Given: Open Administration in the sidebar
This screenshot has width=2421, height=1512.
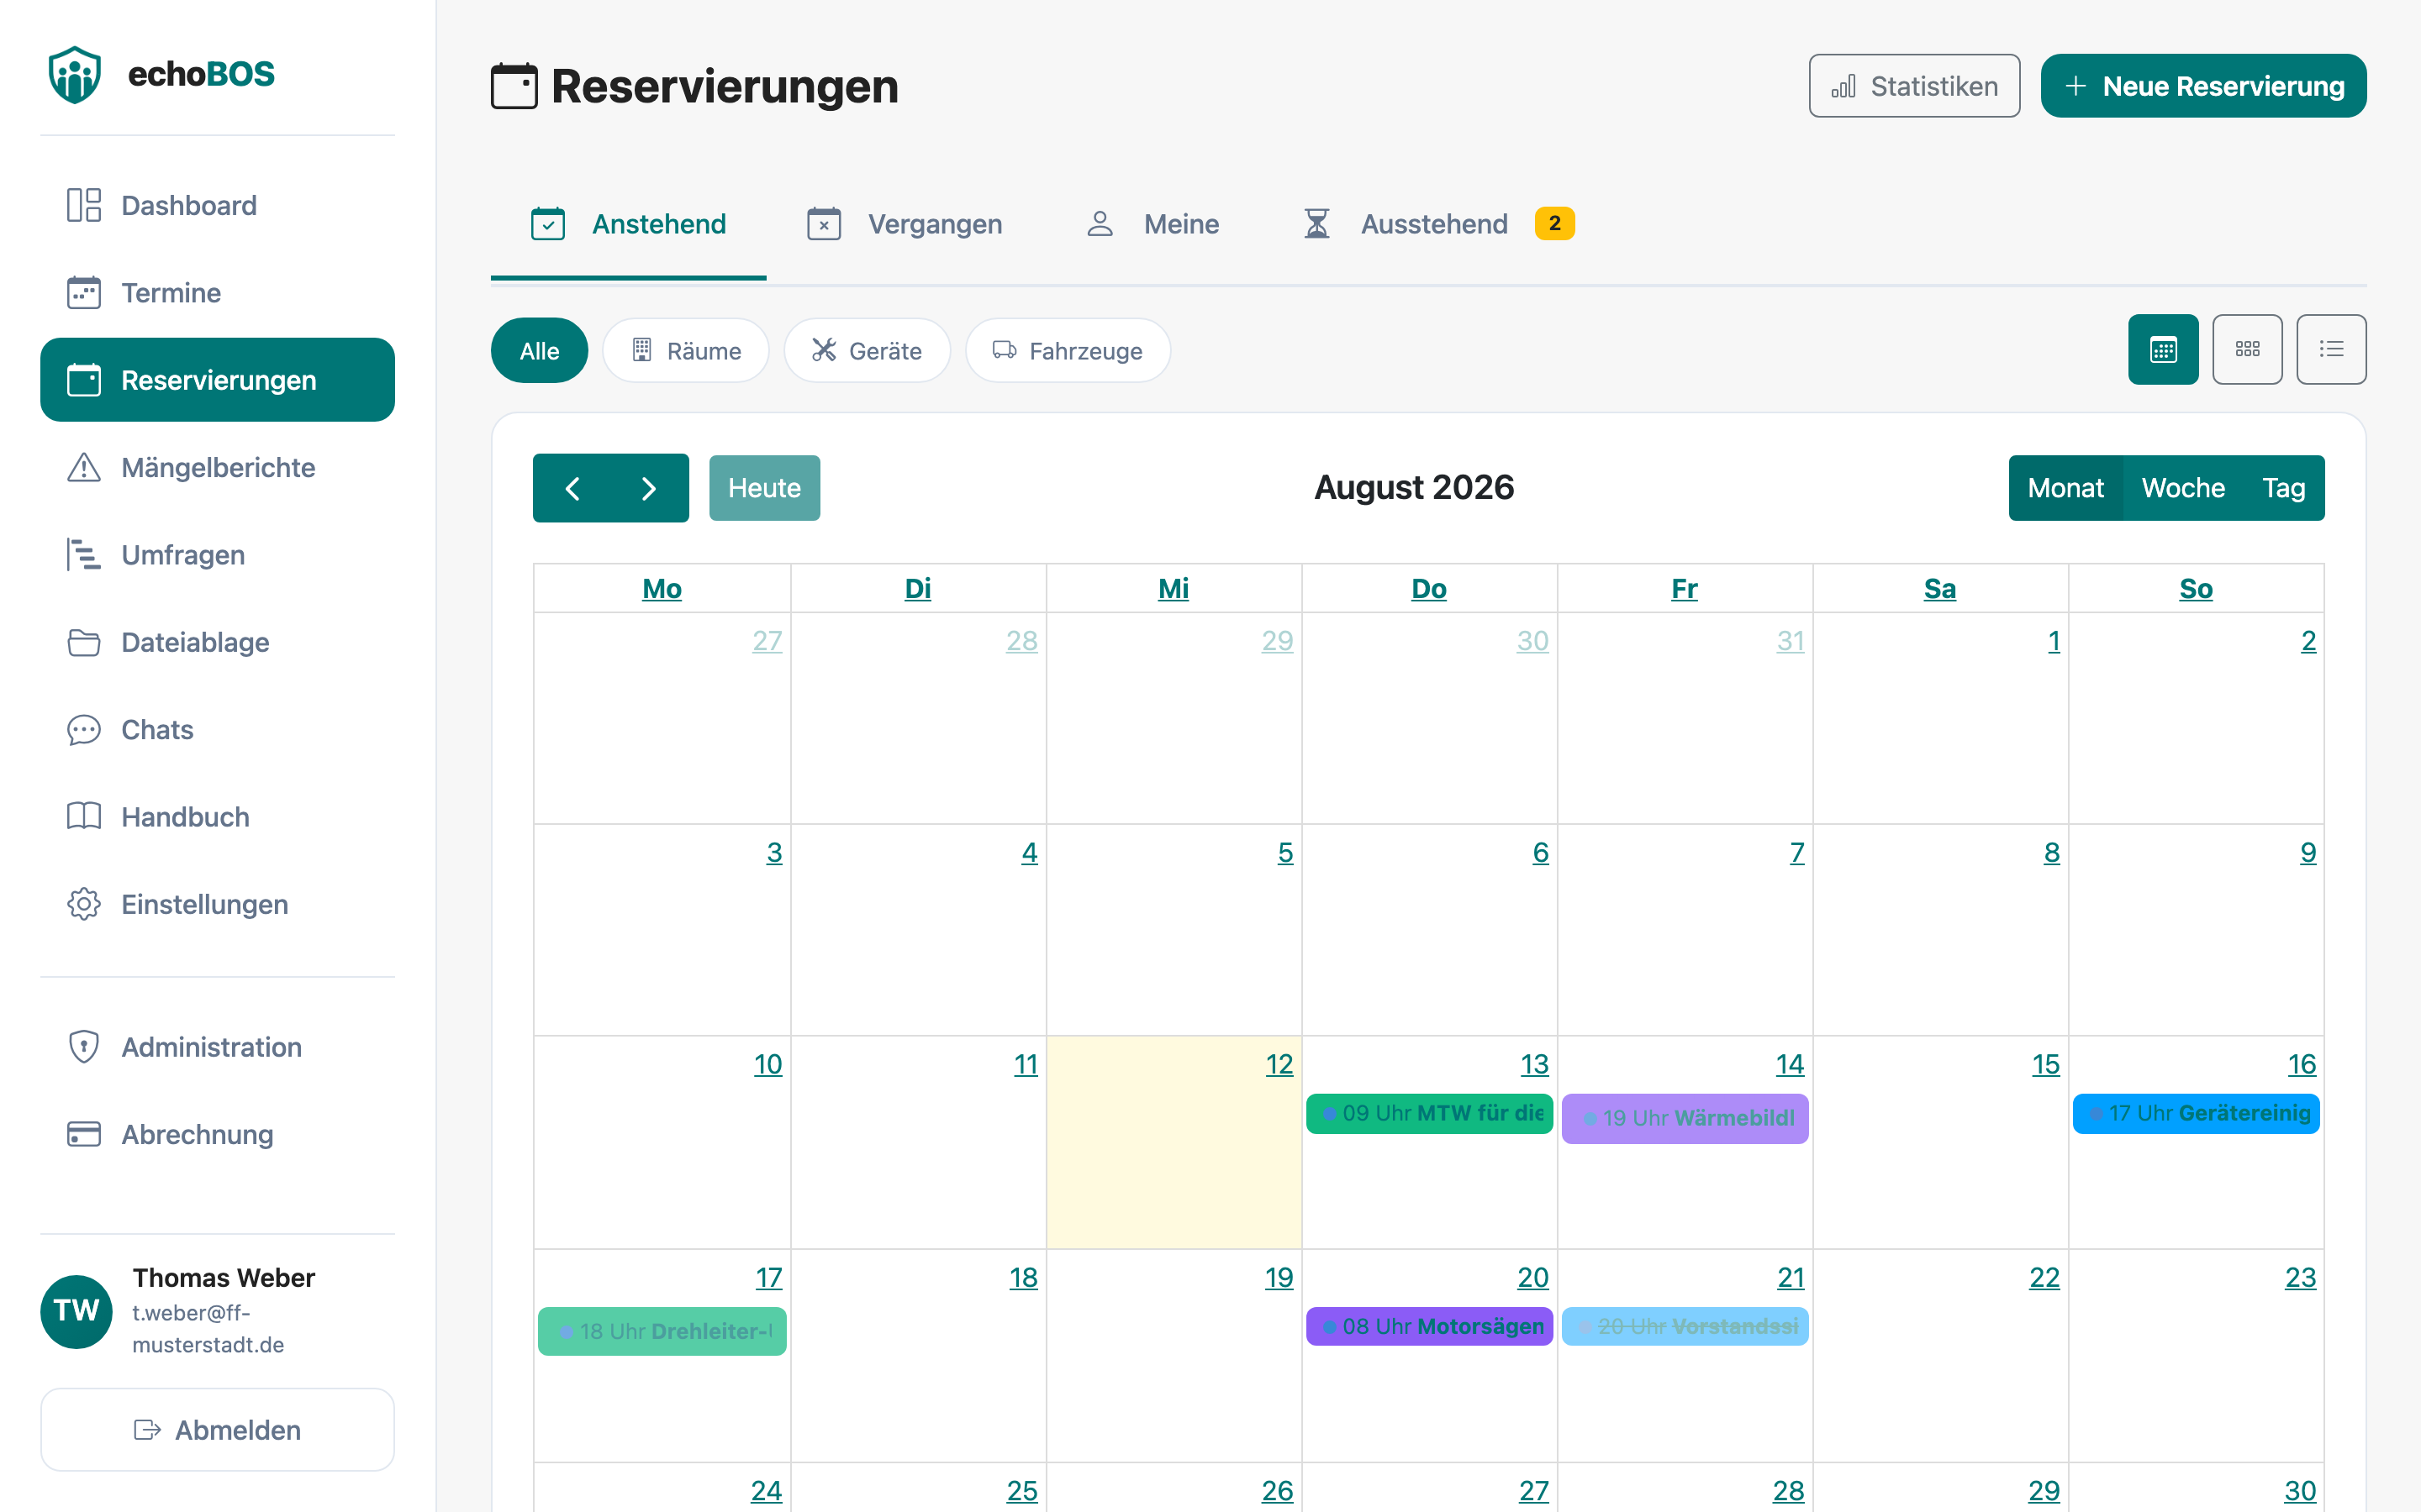Looking at the screenshot, I should click(217, 1047).
